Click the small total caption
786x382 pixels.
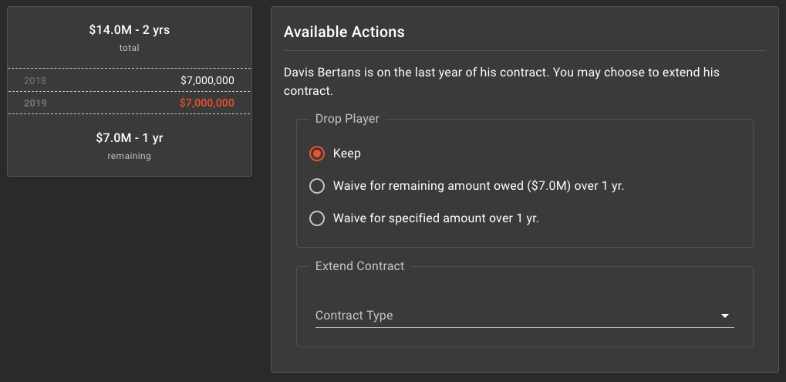click(x=130, y=48)
